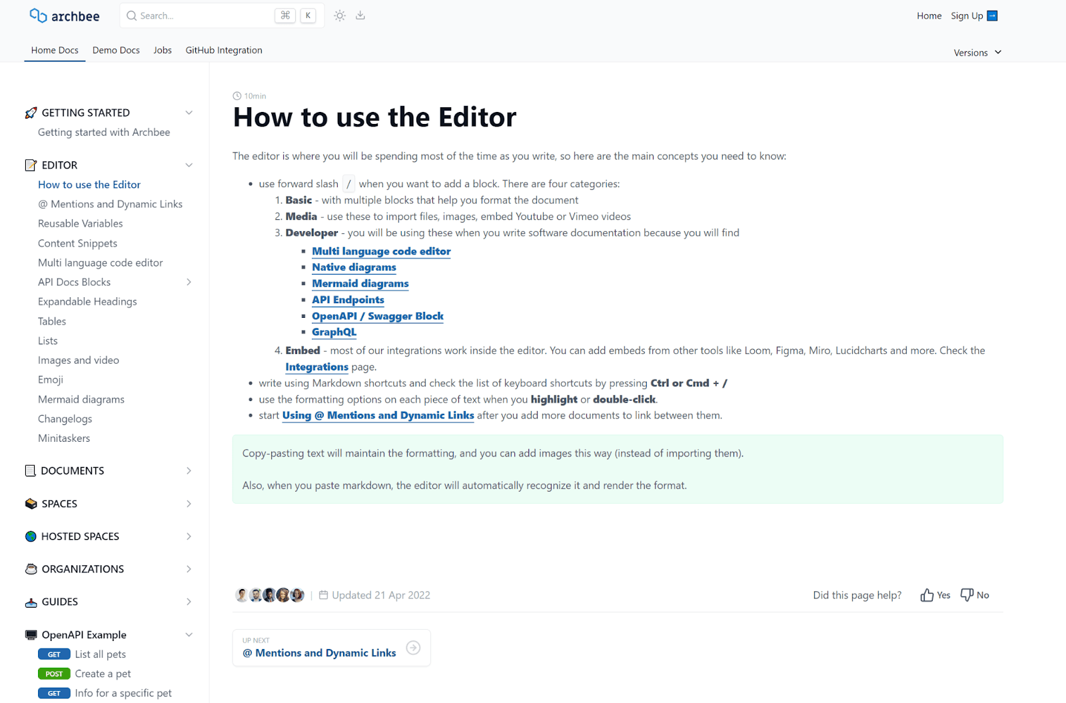Click the Up Next circular arrow icon
This screenshot has height=703, width=1066.
(413, 648)
